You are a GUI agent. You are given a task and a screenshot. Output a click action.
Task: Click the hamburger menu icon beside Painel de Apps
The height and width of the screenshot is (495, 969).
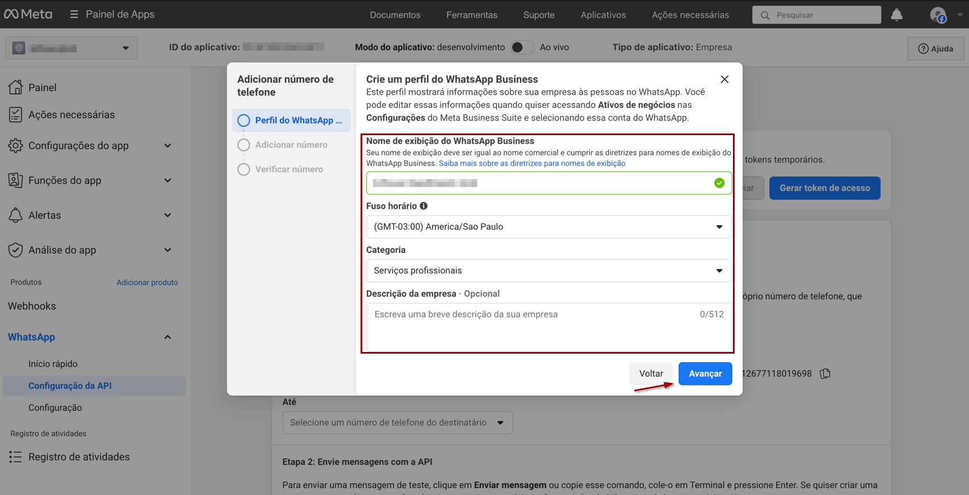click(x=74, y=14)
